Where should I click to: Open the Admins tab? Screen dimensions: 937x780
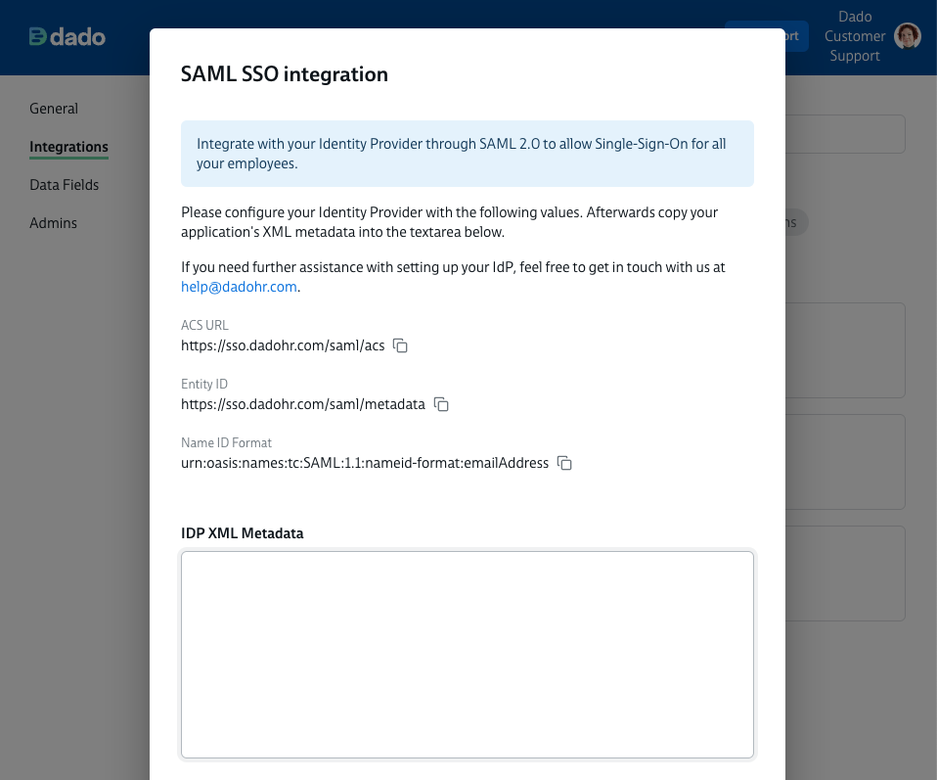click(53, 223)
